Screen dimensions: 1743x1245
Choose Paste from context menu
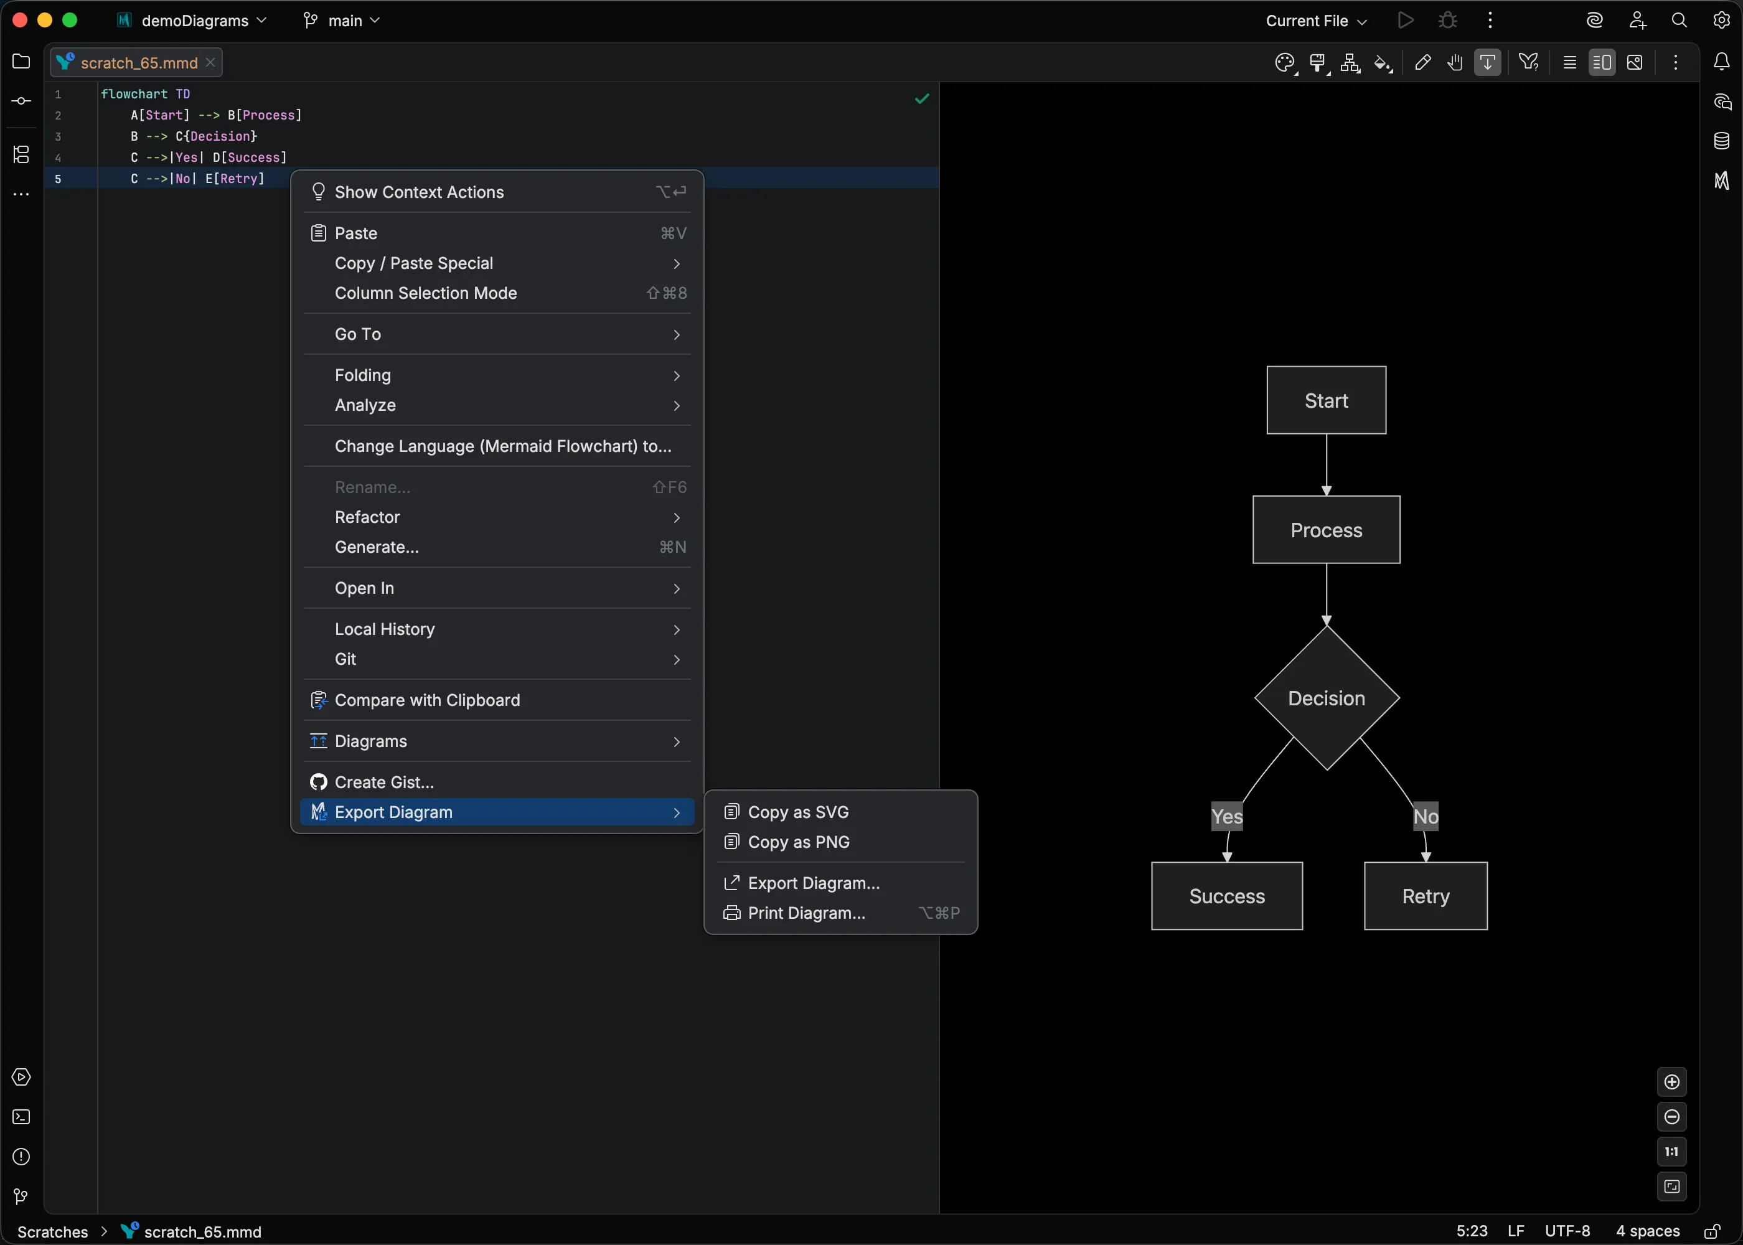(x=498, y=233)
